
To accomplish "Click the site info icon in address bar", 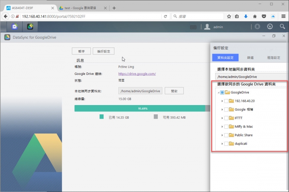I will [13, 17].
